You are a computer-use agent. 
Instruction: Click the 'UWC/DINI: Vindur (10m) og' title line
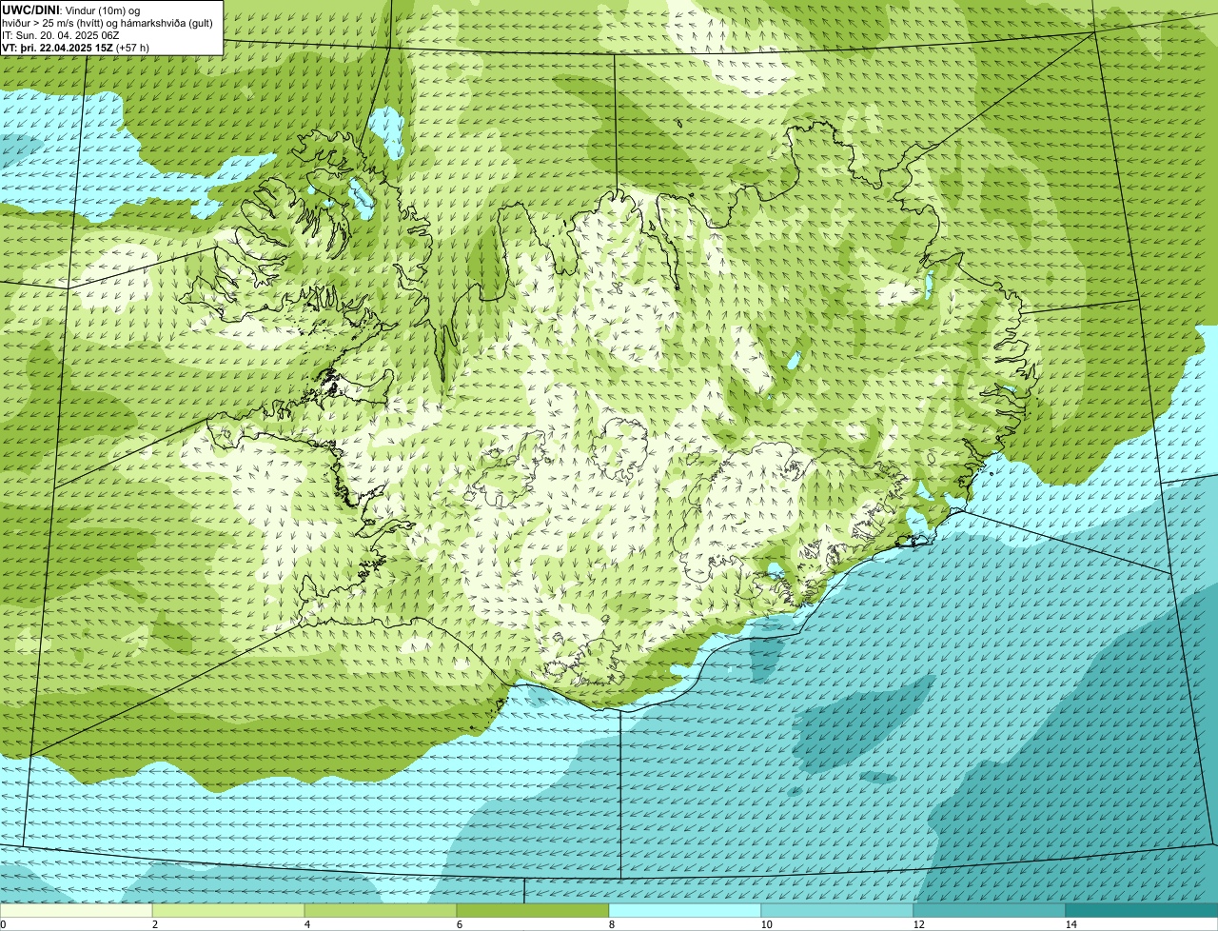pos(71,10)
